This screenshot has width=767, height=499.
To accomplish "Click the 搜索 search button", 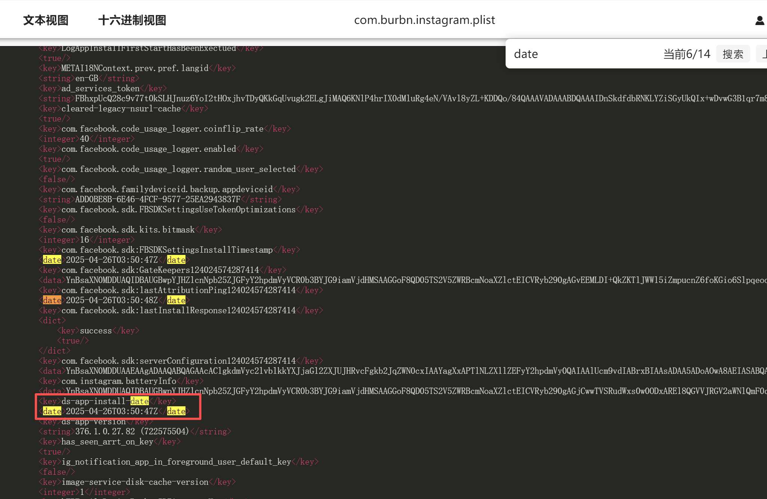I will (733, 54).
